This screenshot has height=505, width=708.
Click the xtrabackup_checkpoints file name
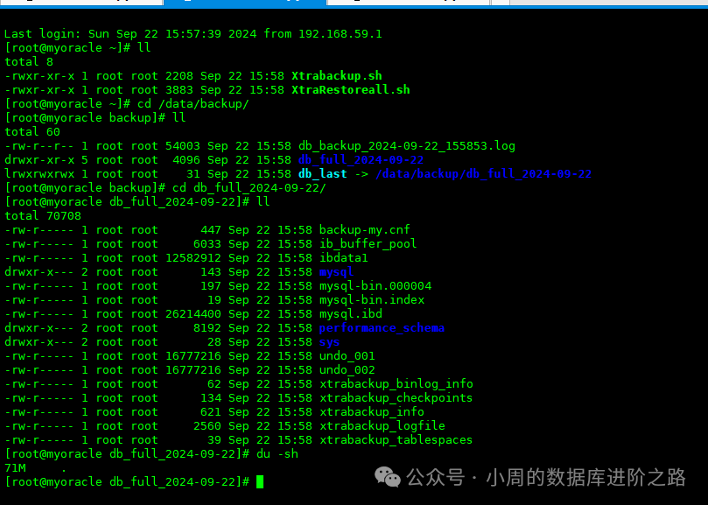point(396,398)
